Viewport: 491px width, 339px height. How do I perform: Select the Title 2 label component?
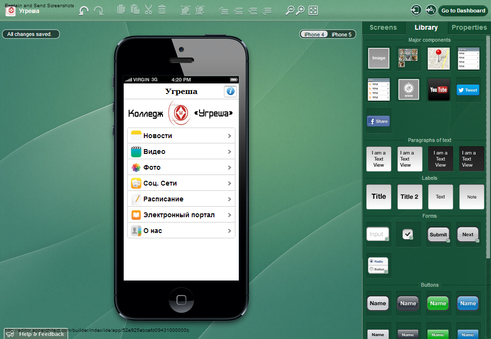coord(409,197)
